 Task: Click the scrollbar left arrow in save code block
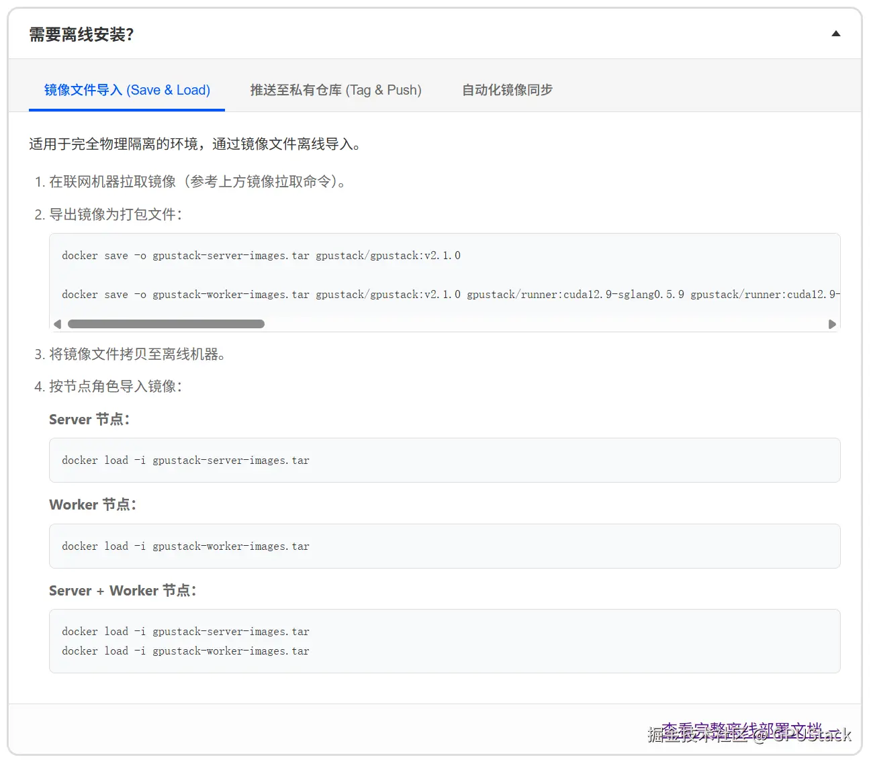58,324
